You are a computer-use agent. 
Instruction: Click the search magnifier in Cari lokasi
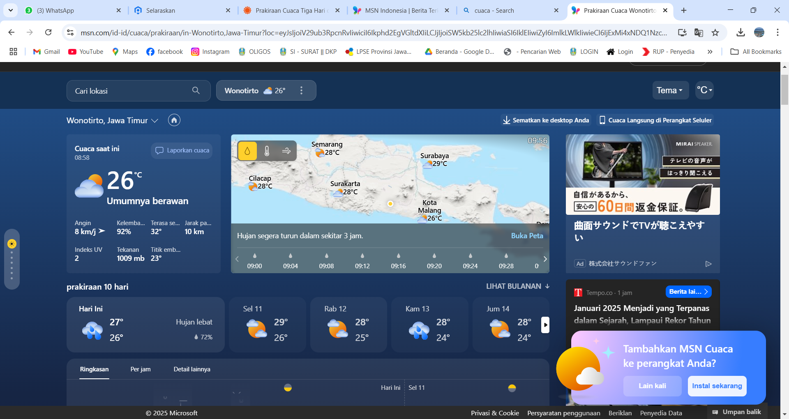(x=196, y=90)
